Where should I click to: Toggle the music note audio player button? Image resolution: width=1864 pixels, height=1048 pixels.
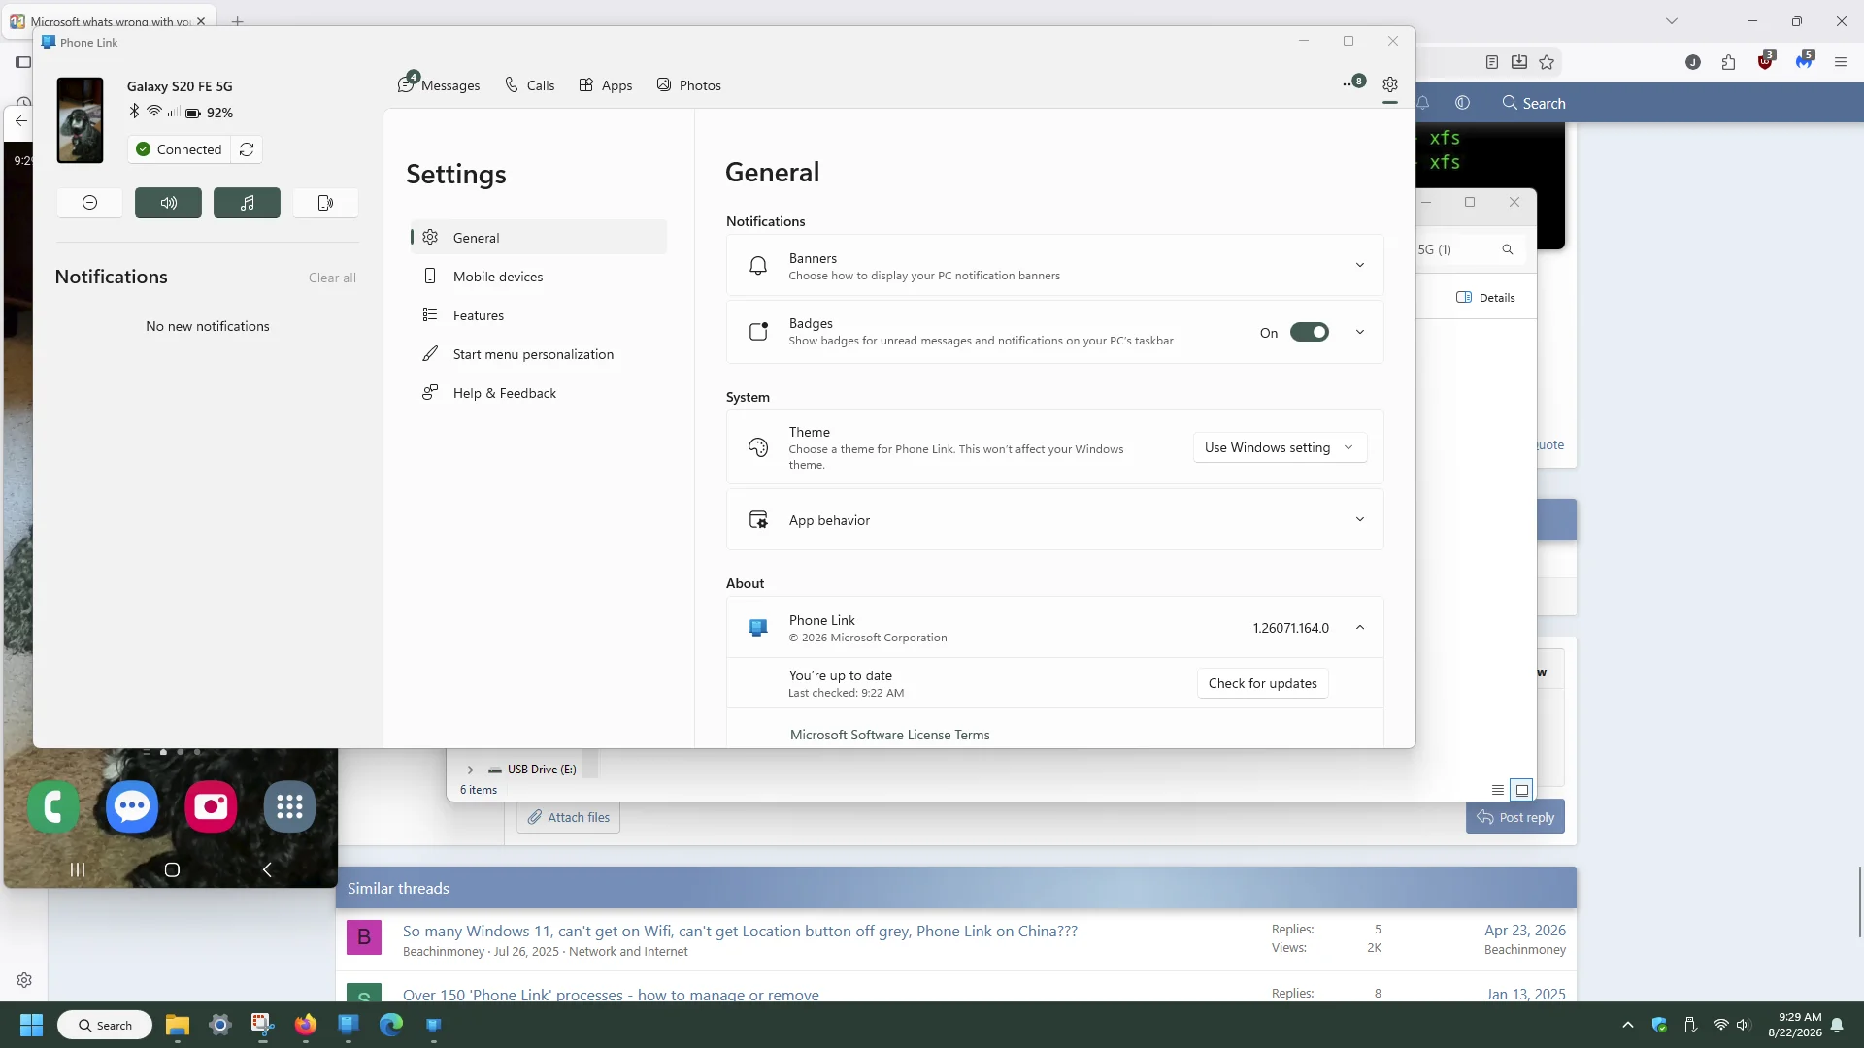coord(247,203)
